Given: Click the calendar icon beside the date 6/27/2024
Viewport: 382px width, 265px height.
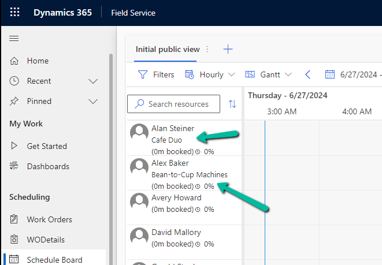Looking at the screenshot, I should click(x=330, y=74).
